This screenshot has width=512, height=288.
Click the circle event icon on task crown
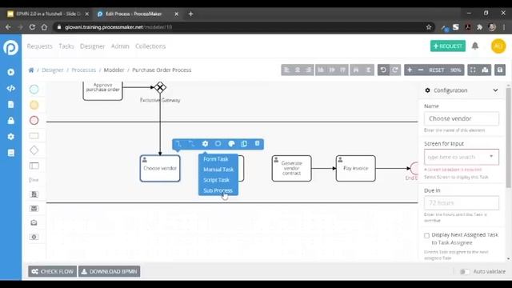(218, 144)
